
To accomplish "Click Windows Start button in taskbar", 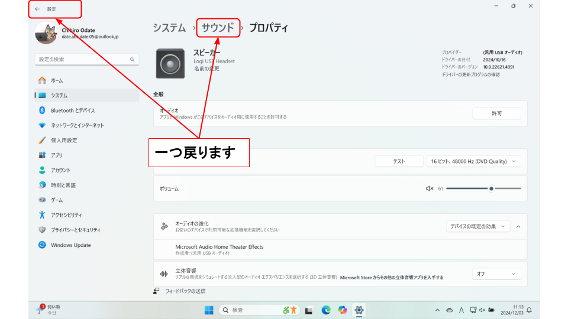I will (x=209, y=310).
